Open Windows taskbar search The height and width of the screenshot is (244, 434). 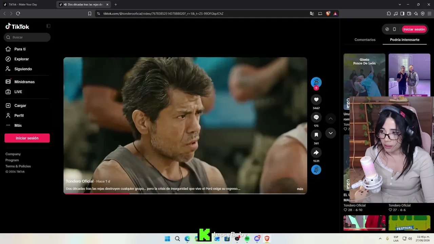[x=177, y=239]
